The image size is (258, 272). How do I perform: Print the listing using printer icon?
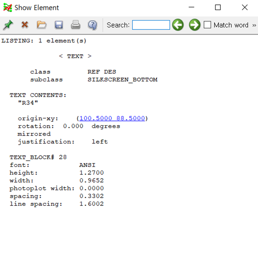(x=76, y=25)
